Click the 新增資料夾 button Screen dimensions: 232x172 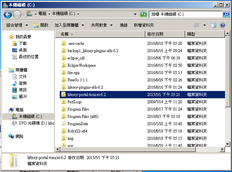point(144,25)
